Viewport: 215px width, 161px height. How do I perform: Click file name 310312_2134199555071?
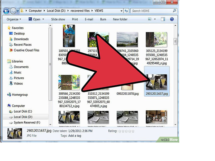pyautogui.click(x=98, y=100)
